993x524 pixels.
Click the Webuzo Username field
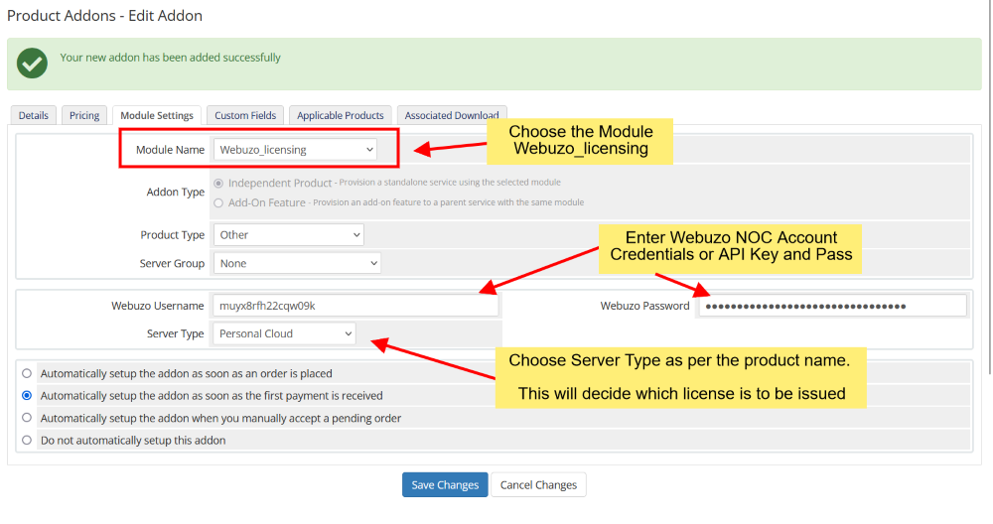coord(355,306)
